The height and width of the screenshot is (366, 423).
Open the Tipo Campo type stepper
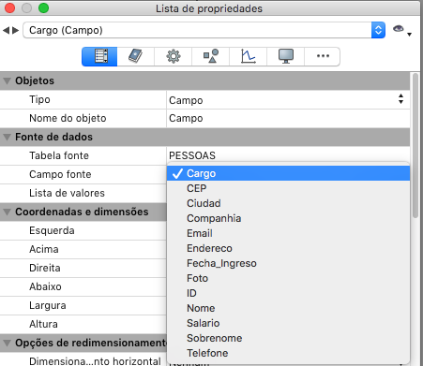click(400, 99)
